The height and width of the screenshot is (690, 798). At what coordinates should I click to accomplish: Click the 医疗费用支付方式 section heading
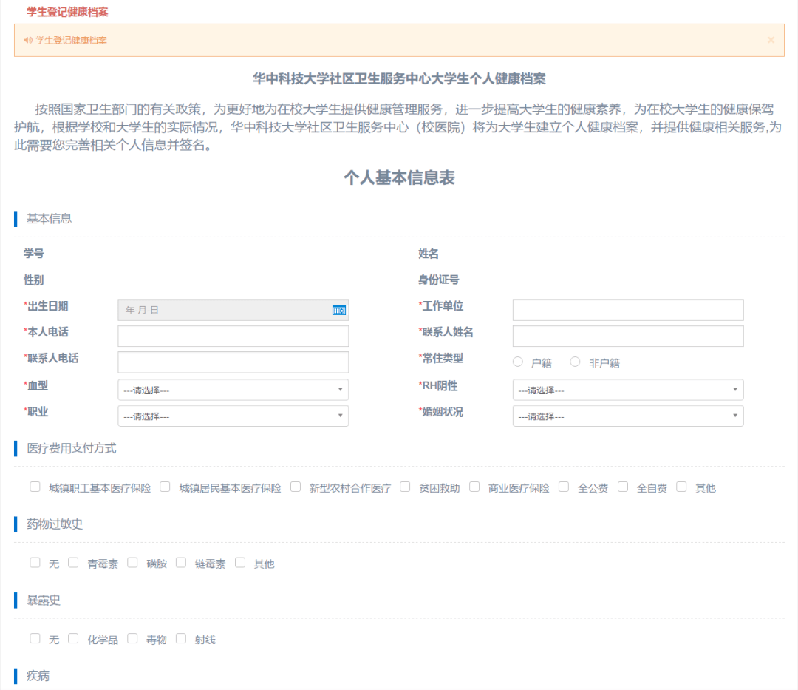[x=71, y=448]
